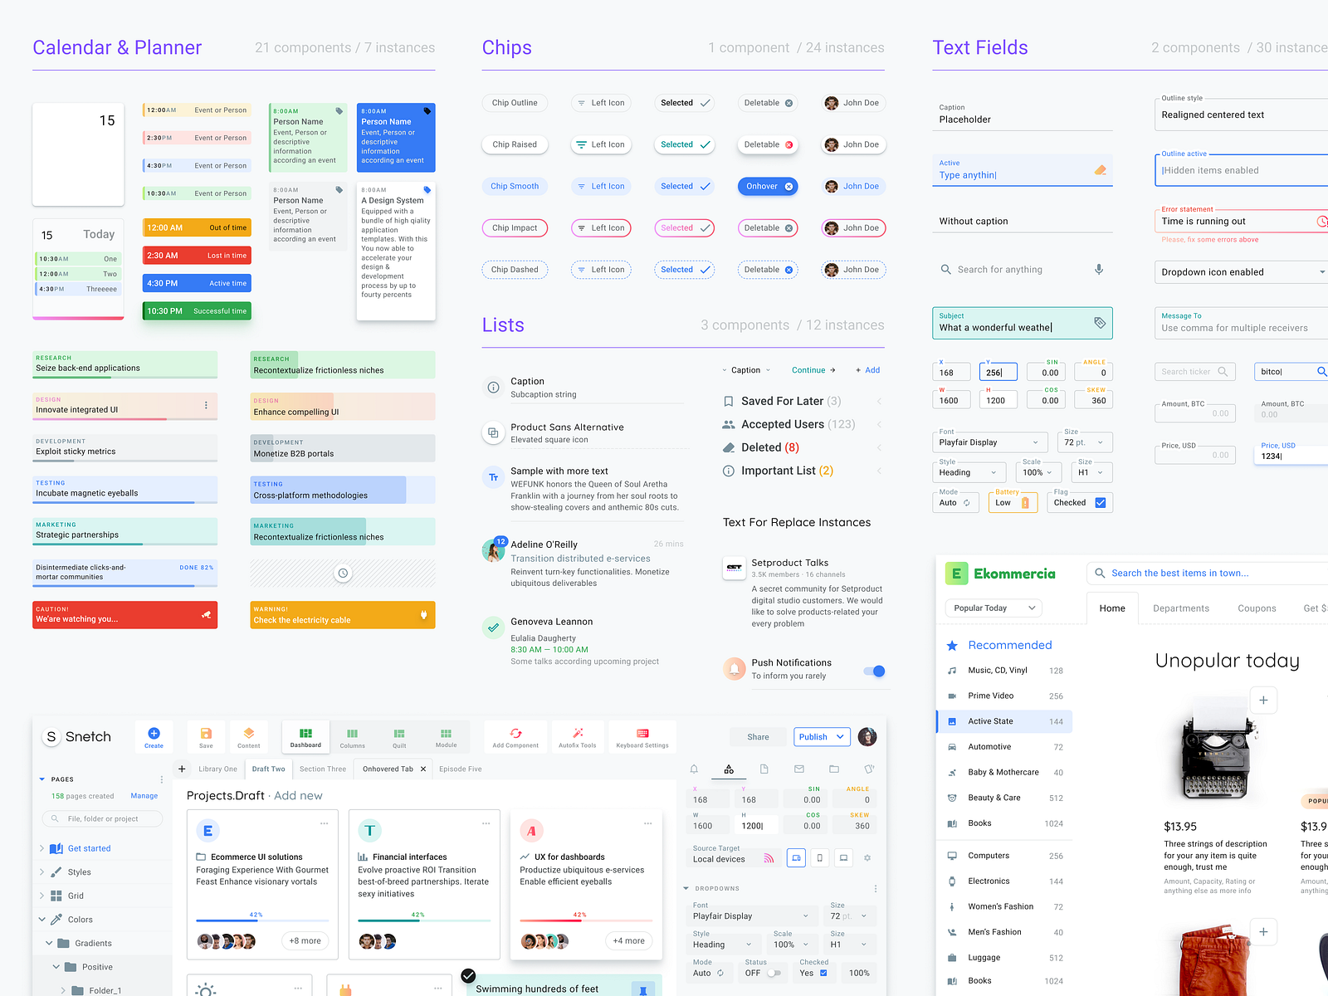The width and height of the screenshot is (1328, 996).
Task: Click the Publish button
Action: click(x=821, y=736)
